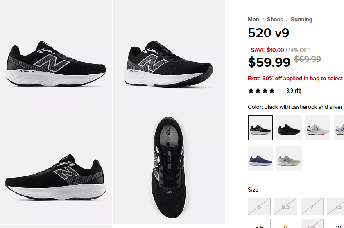
Task: Pick the crossed-out size 7 option
Action: [x=312, y=207]
